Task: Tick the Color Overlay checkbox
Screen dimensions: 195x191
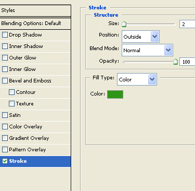Action: pos(5,127)
